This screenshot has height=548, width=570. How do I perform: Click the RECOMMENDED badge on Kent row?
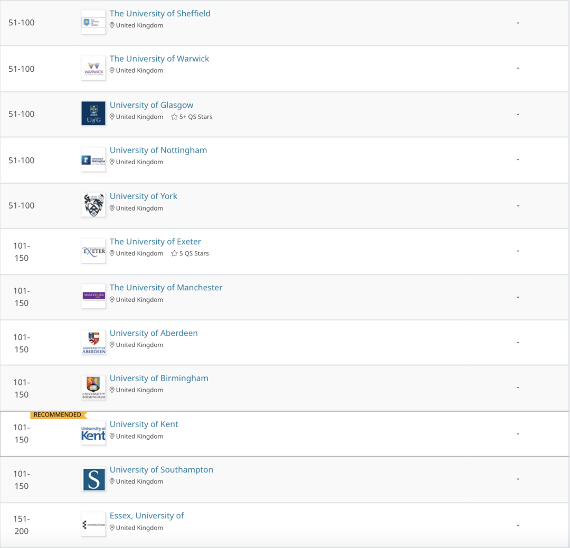[x=59, y=414]
